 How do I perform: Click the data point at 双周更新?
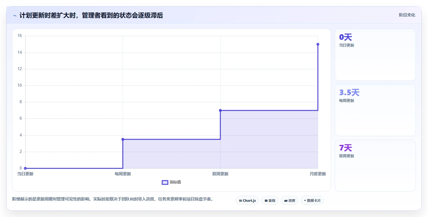220,110
